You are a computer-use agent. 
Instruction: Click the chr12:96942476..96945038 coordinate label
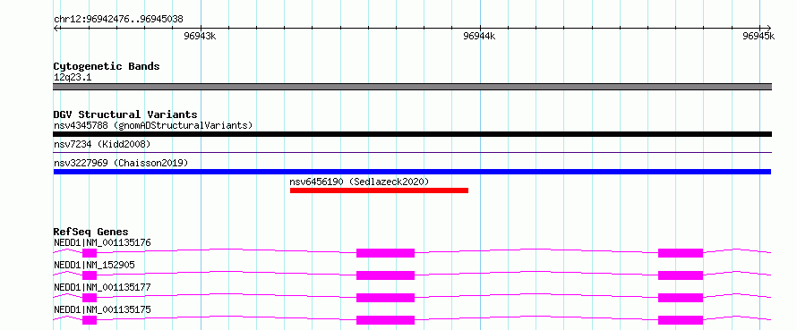[x=118, y=20]
